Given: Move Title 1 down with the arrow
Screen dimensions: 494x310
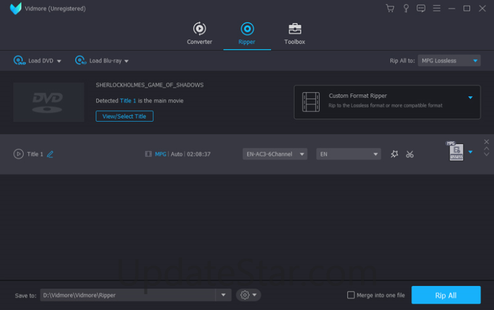Looking at the screenshot, I should 486,154.
